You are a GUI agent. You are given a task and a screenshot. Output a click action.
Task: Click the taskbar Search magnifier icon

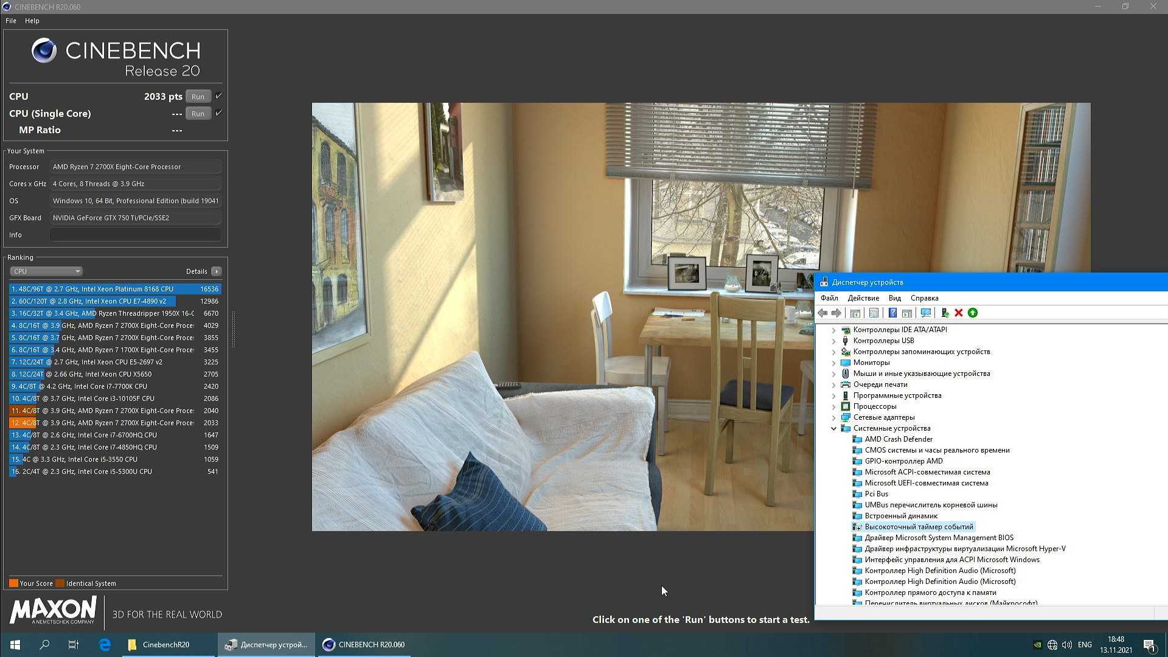[x=44, y=644]
